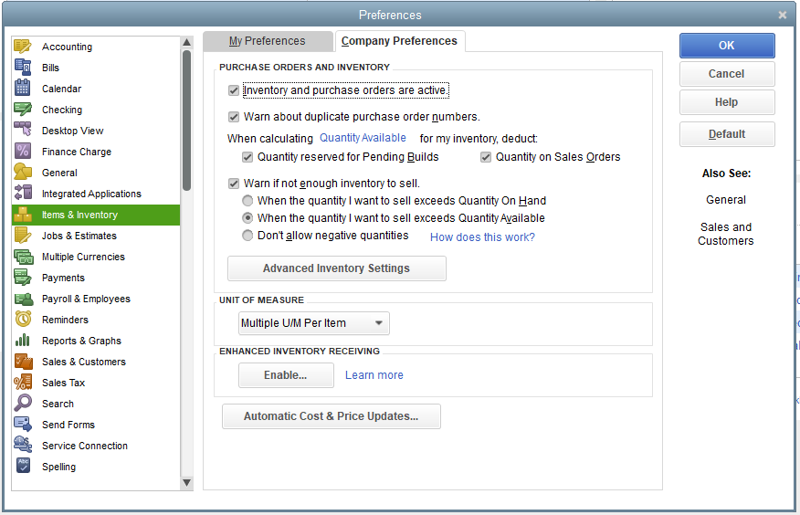
Task: Open the Calendar preferences icon
Action: coord(23,89)
